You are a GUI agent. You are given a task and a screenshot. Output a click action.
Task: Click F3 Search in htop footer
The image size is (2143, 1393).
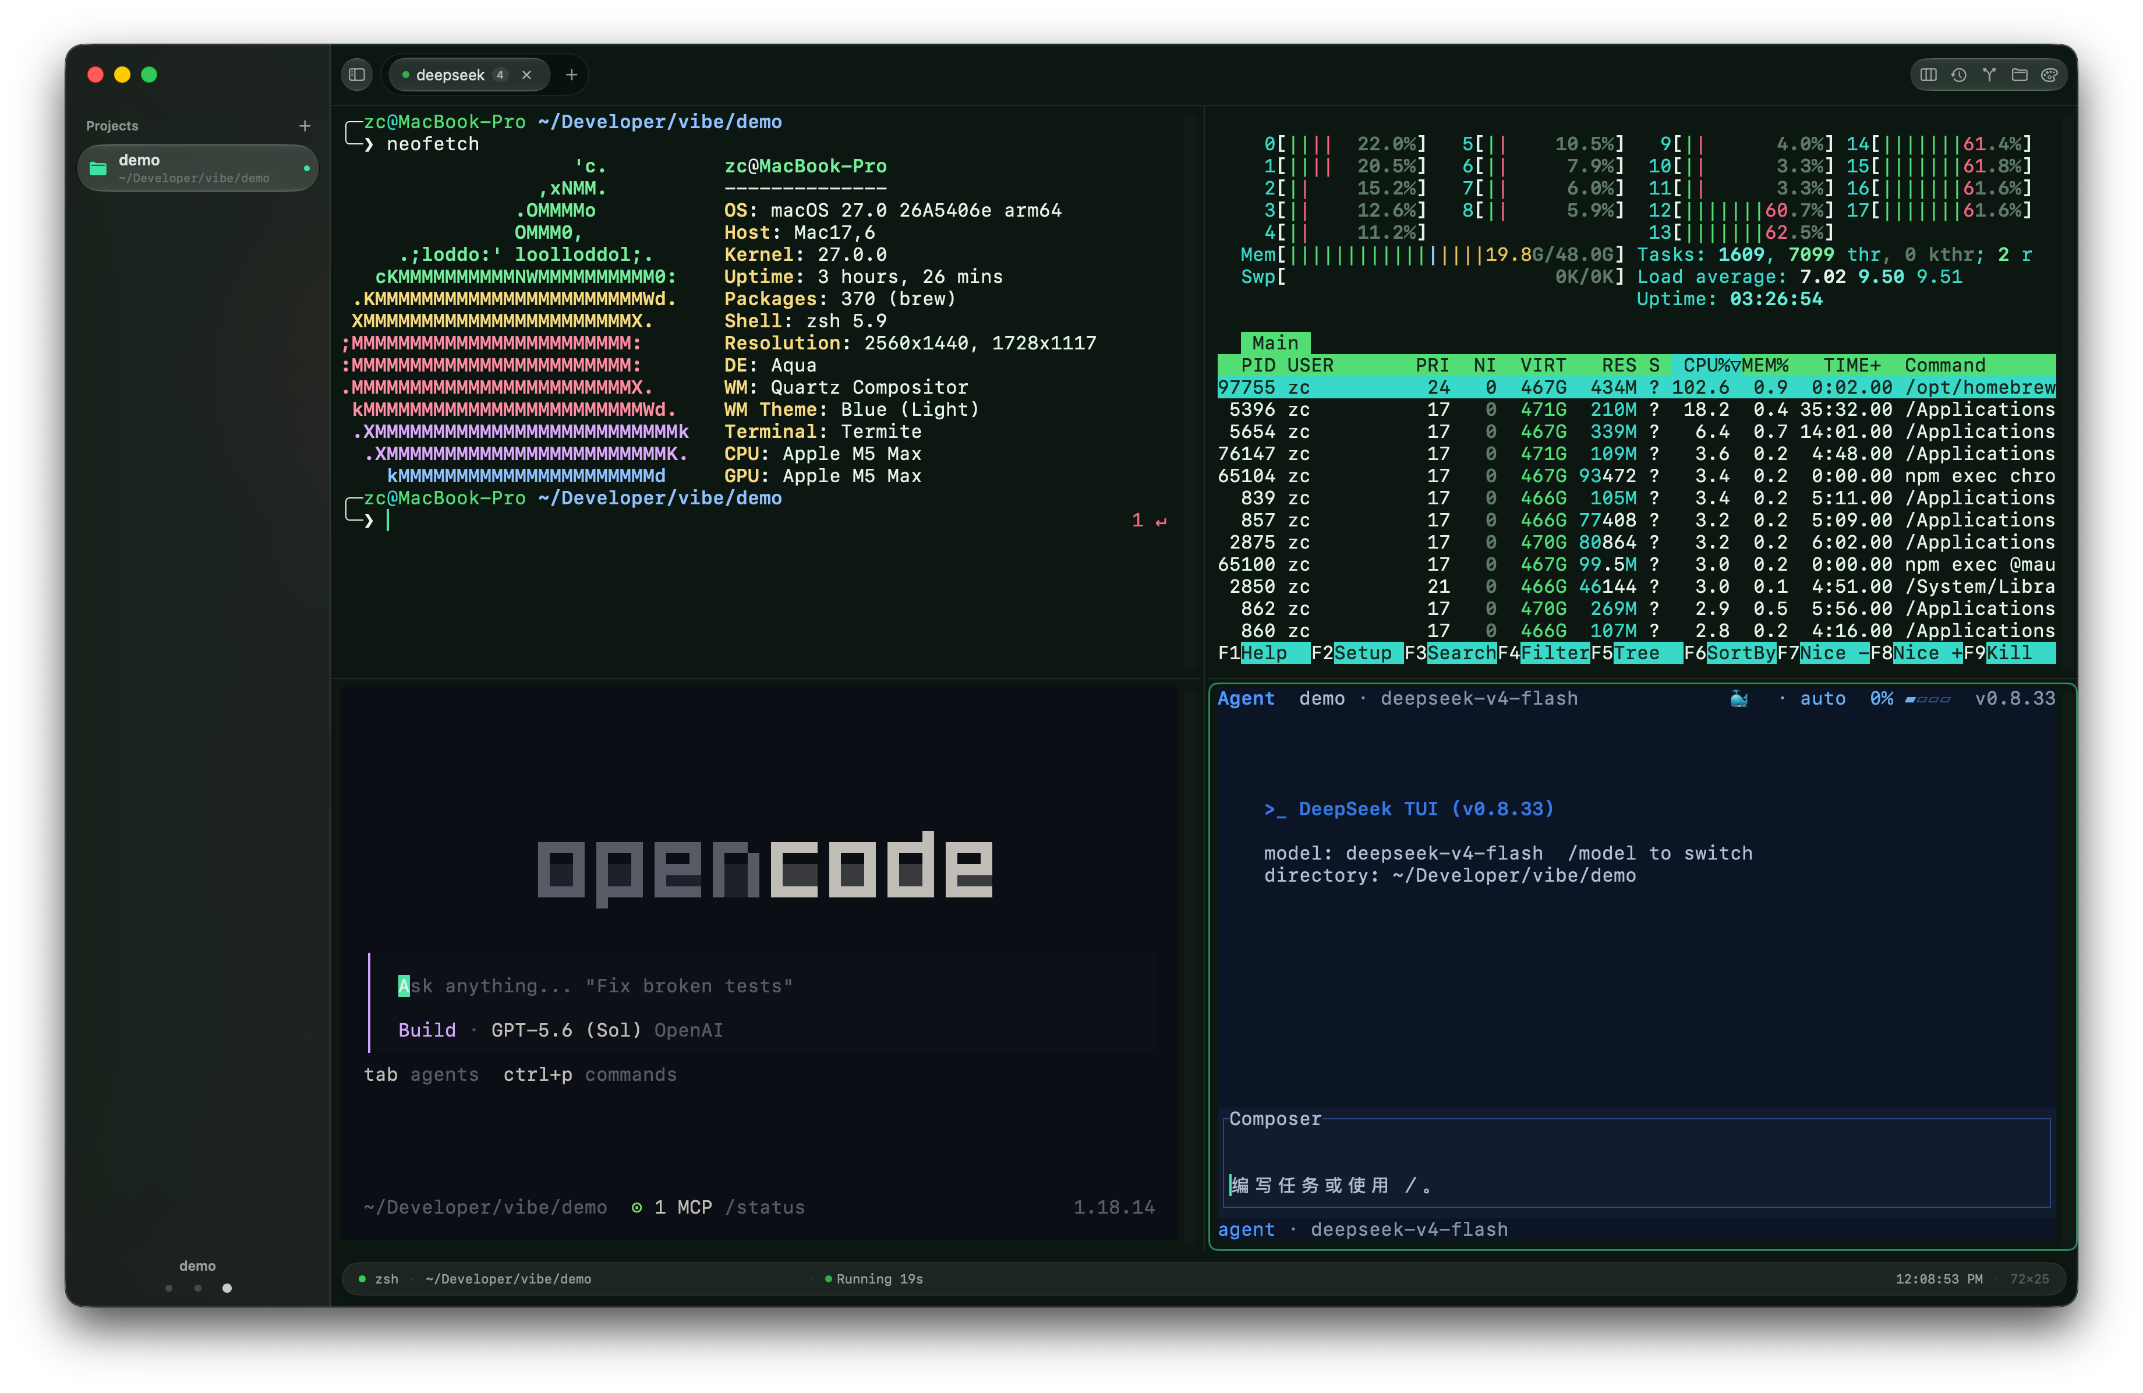tap(1451, 654)
